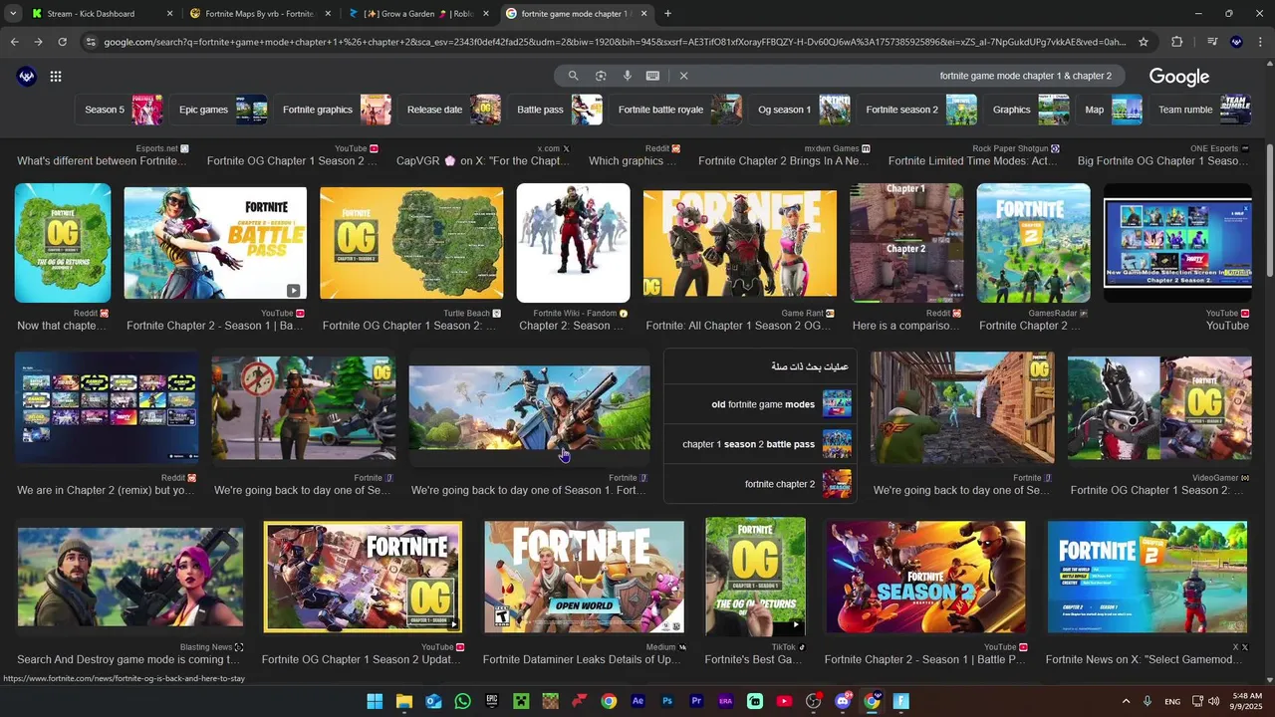Start voice search with microphone icon
The height and width of the screenshot is (717, 1275).
[x=628, y=76]
